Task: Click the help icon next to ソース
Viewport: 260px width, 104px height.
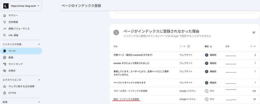Action: (x=189, y=46)
